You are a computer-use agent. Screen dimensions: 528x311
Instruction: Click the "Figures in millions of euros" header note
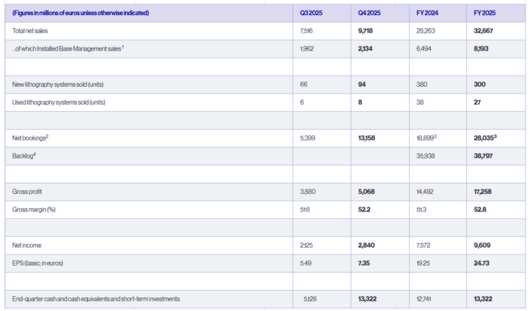point(81,13)
